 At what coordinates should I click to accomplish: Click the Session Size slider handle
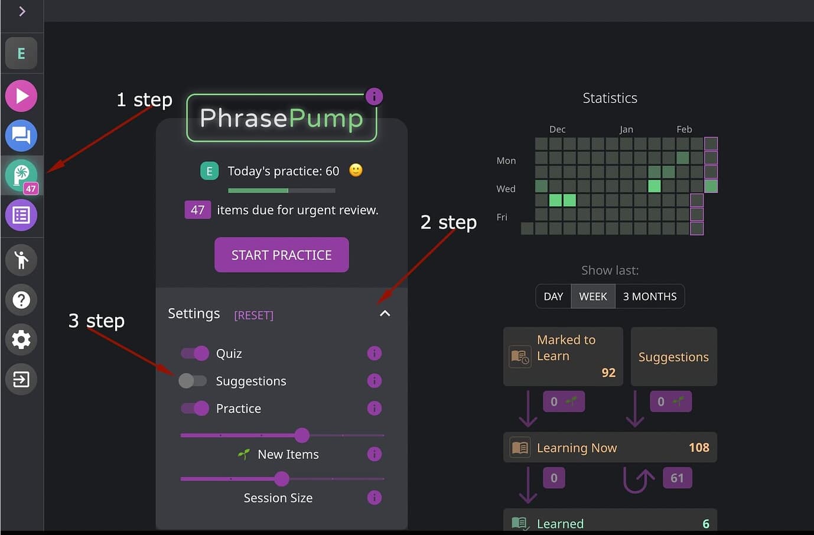coord(282,478)
